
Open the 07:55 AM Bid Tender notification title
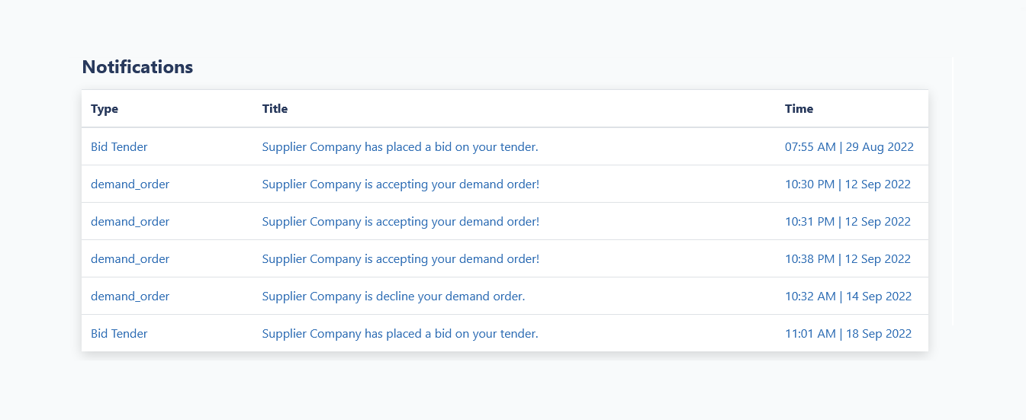(400, 146)
